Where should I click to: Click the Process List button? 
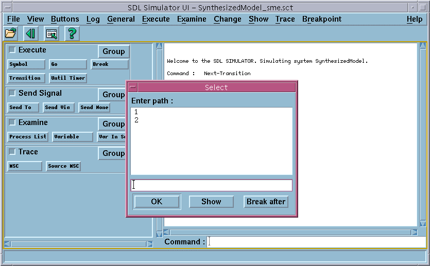[x=28, y=137]
